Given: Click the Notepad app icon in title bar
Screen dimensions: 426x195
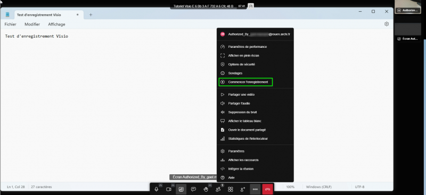Looking at the screenshot, I should click(x=7, y=15).
